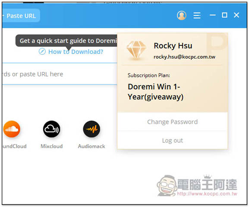This screenshot has height=207, width=249.
Task: Open the hamburger menu icon
Action: tap(197, 16)
